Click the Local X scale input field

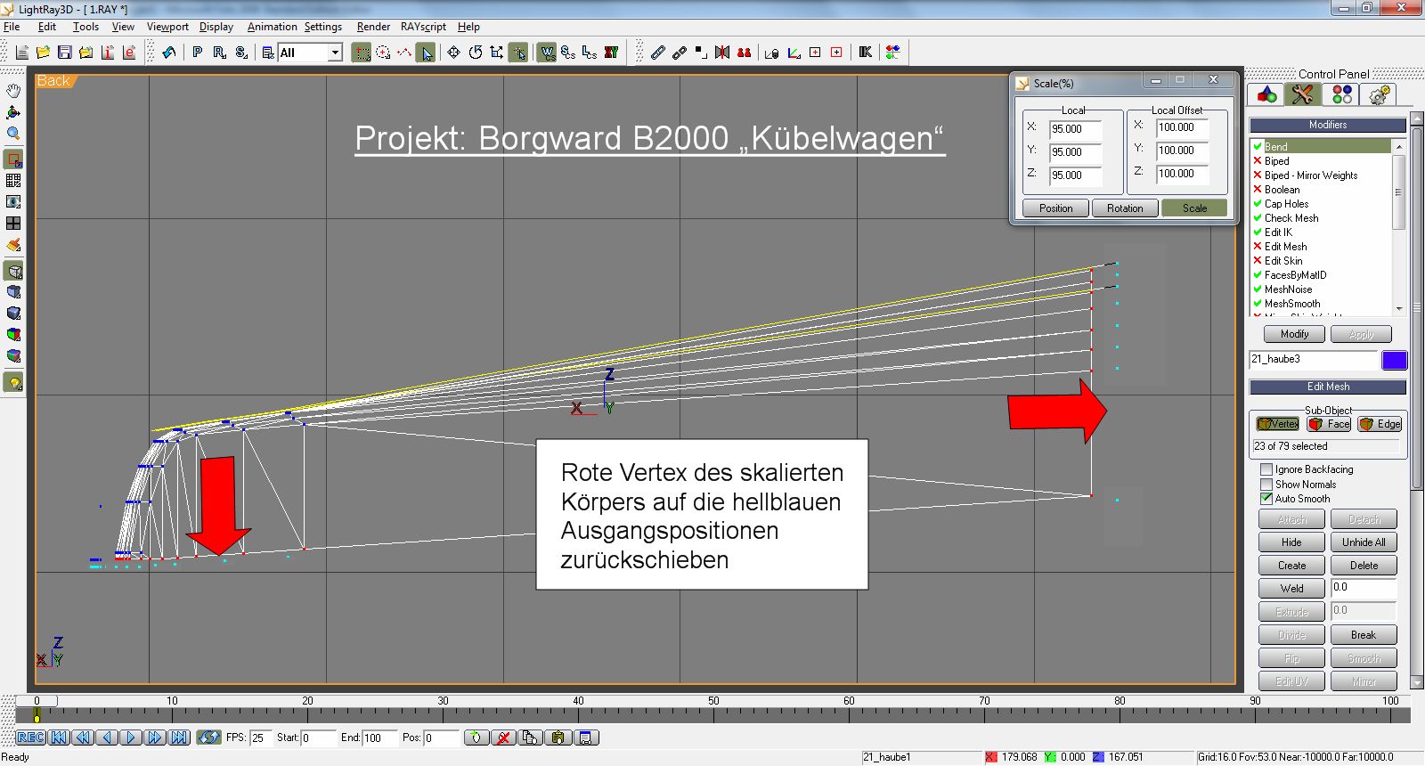point(1076,129)
